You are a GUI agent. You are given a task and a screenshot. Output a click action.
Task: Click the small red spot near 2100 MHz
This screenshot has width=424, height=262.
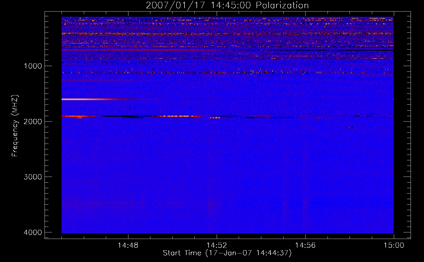pyautogui.click(x=350, y=128)
